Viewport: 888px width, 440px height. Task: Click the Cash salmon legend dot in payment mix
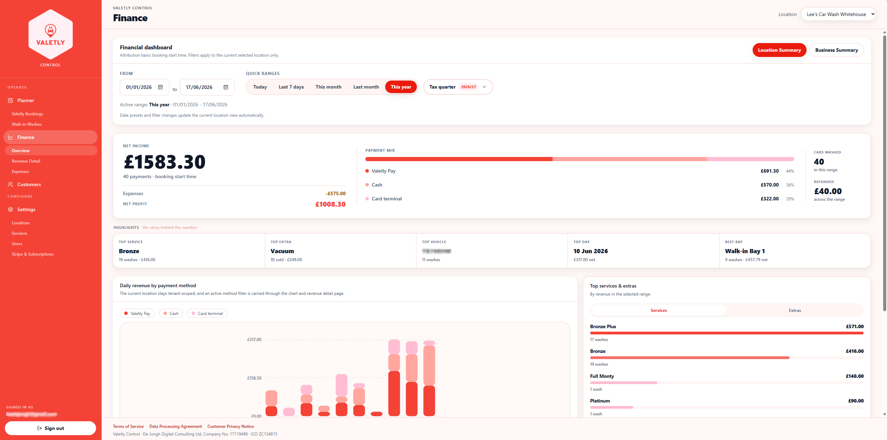[367, 185]
